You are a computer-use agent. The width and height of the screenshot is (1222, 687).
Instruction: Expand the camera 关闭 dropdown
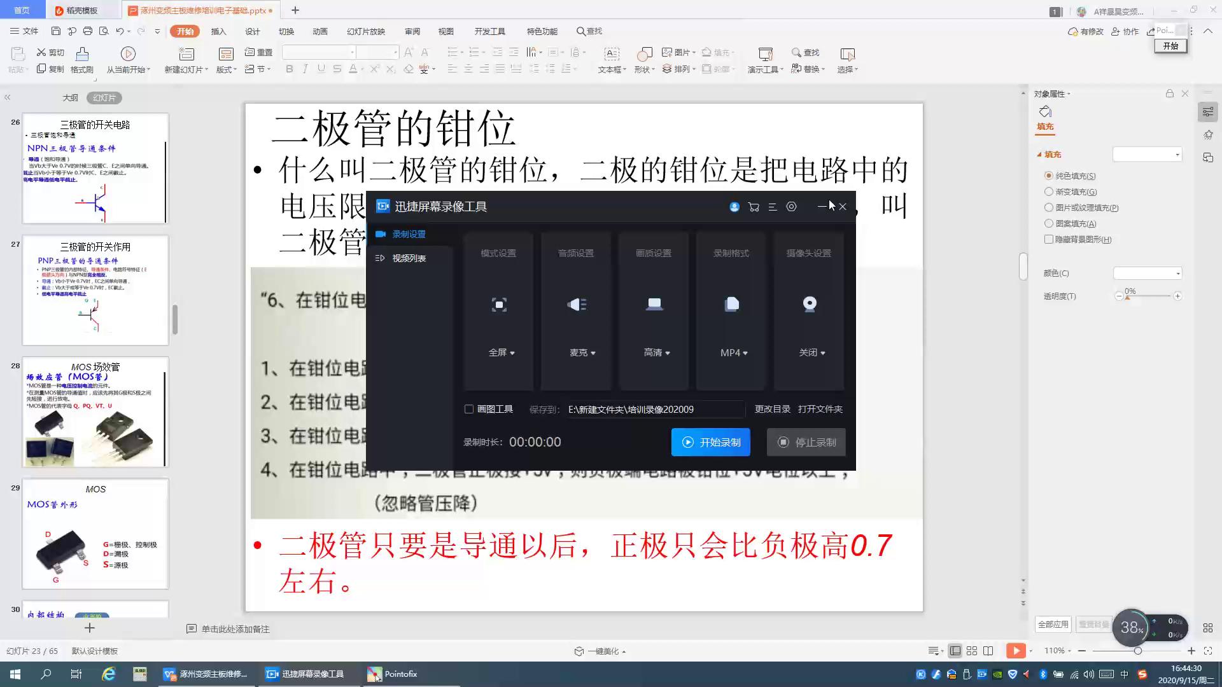point(812,352)
